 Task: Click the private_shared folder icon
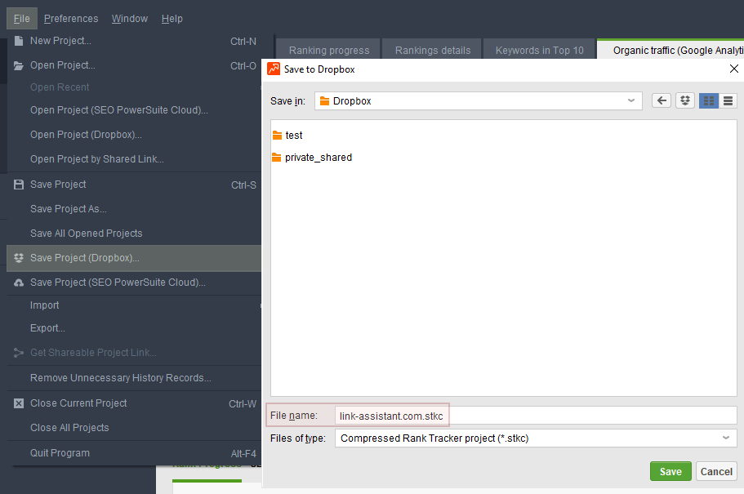coord(277,157)
